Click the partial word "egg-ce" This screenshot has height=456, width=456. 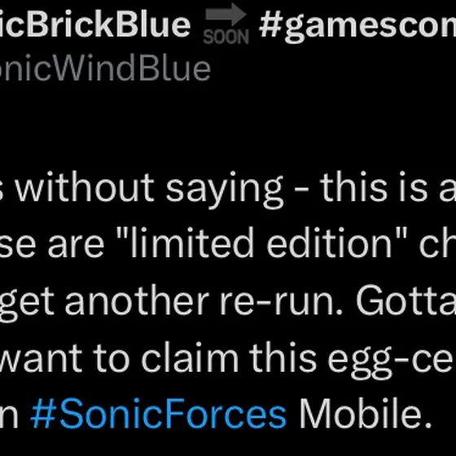click(392, 361)
